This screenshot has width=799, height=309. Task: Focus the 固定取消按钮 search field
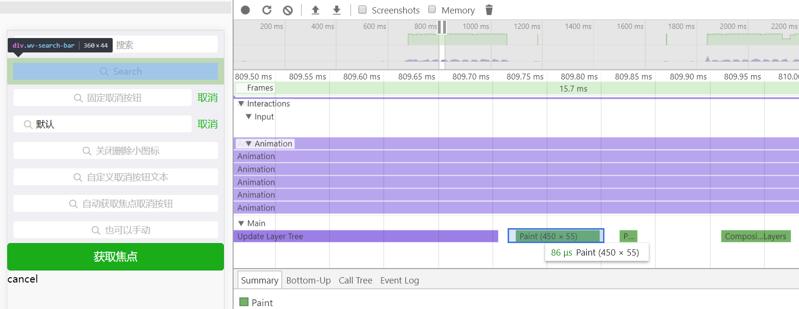103,98
